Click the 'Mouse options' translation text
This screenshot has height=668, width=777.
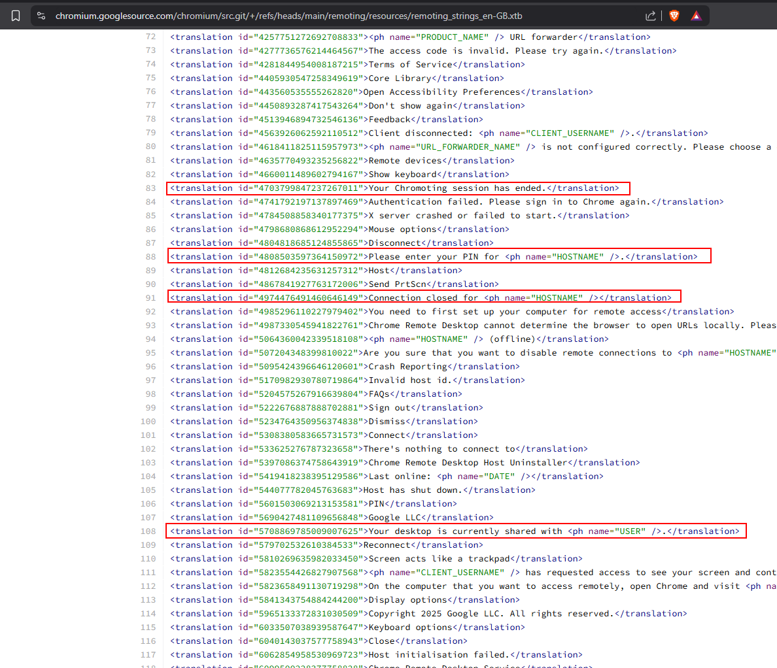click(x=402, y=229)
